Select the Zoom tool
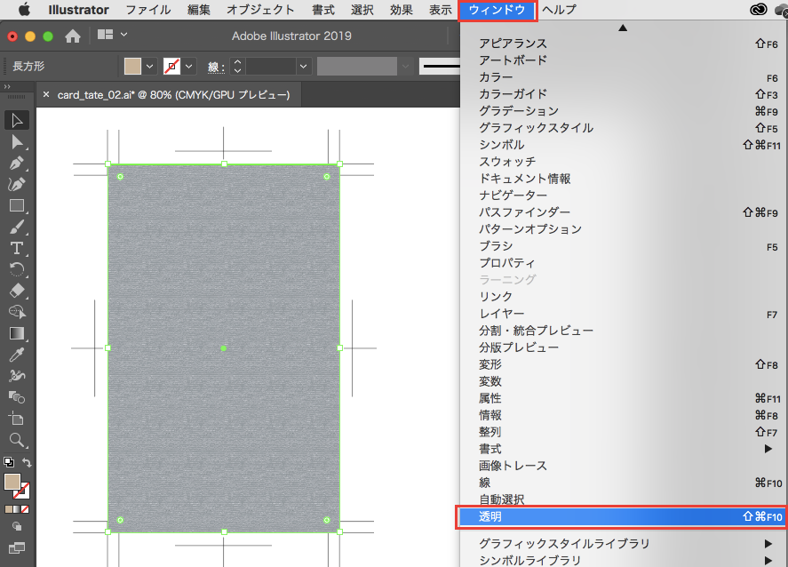The height and width of the screenshot is (567, 788). (17, 439)
